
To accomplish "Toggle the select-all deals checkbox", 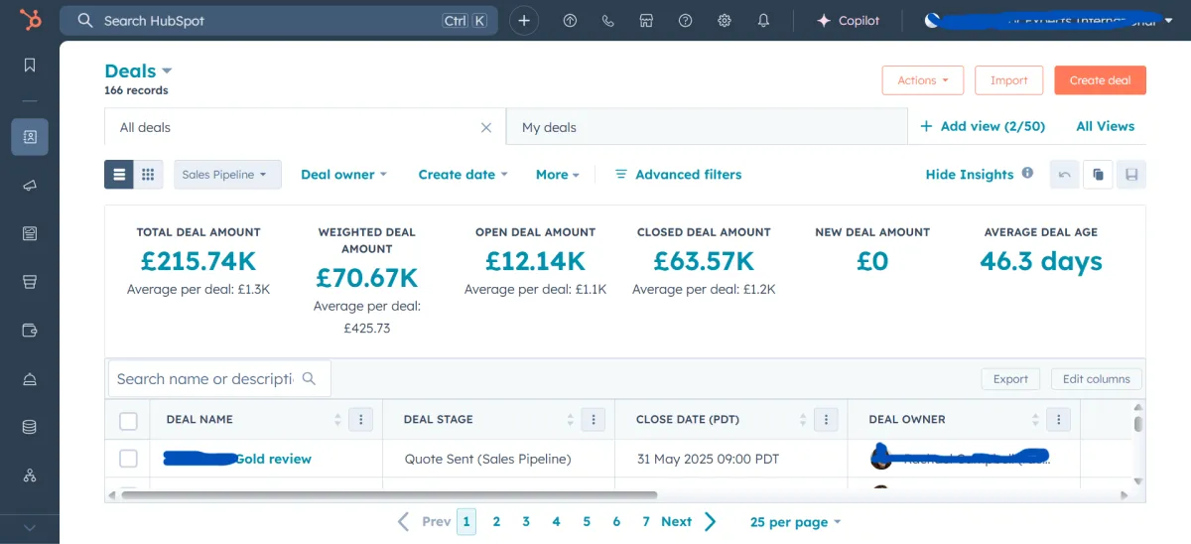I will pos(128,421).
